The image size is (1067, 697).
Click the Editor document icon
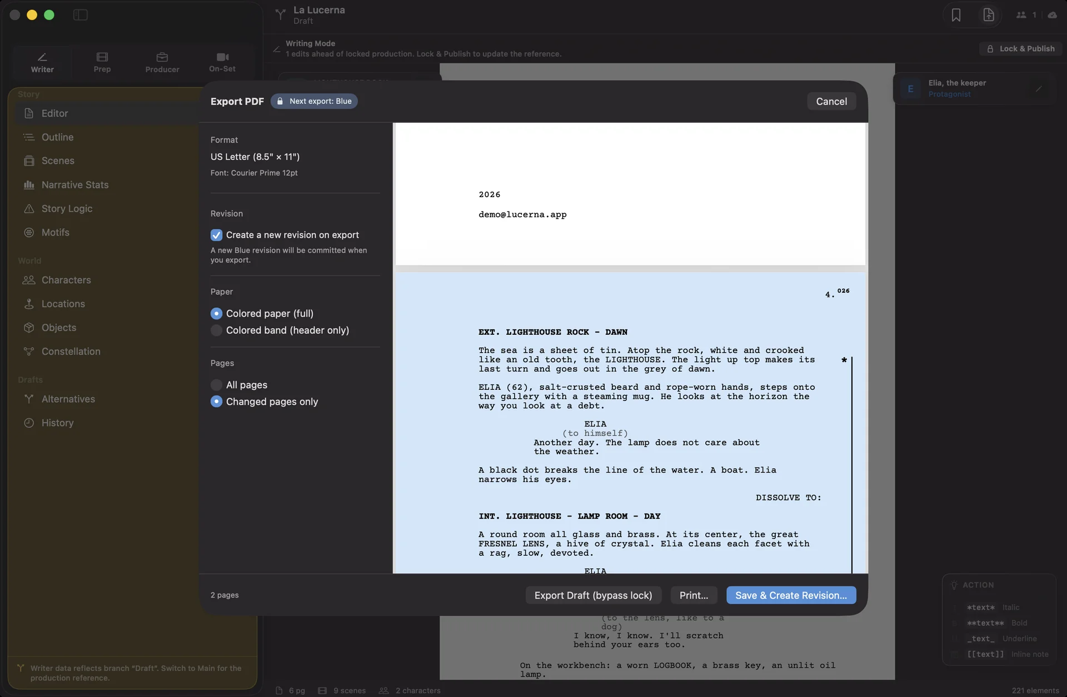coord(29,113)
